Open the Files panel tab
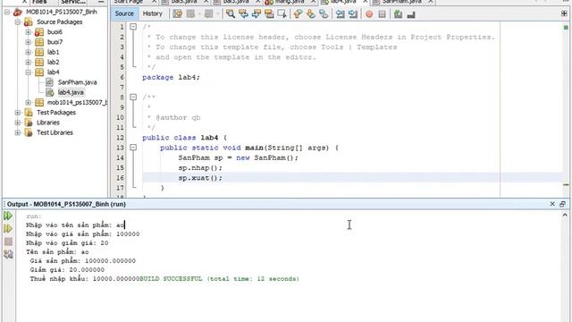The height and width of the screenshot is (322, 572). tap(39, 2)
